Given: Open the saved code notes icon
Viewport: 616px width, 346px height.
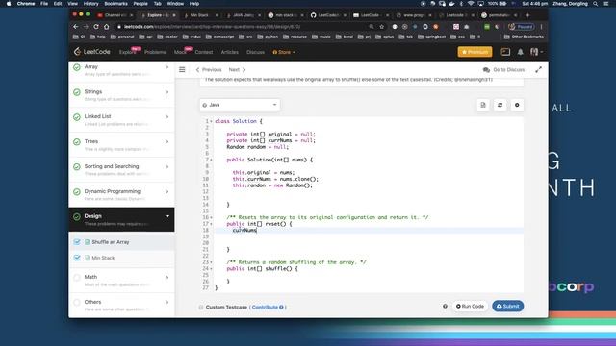Looking at the screenshot, I should tap(483, 105).
